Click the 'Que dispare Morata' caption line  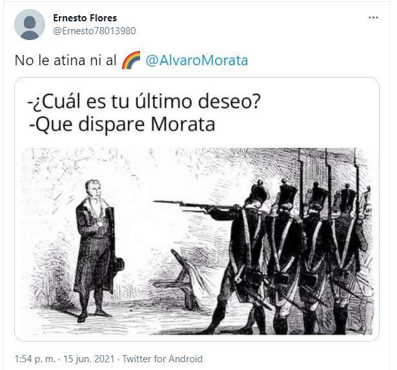[x=122, y=125]
